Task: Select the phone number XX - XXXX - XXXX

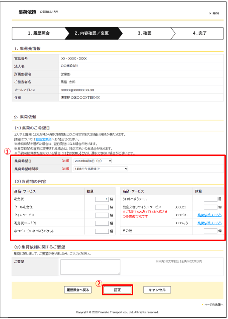Action: (x=74, y=59)
